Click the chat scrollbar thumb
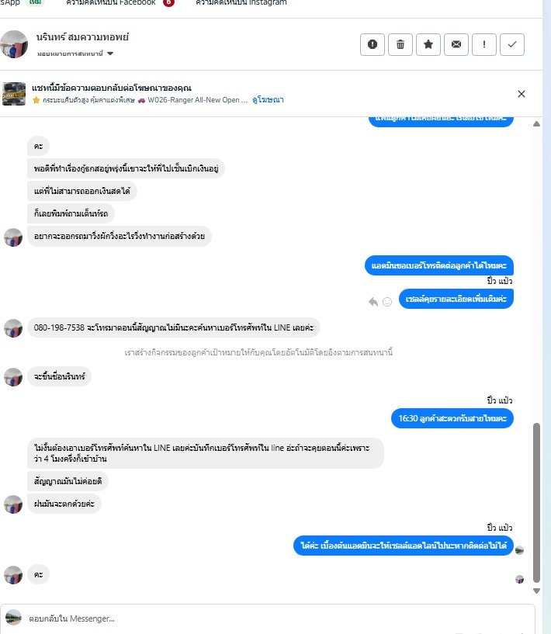The image size is (551, 634). [x=536, y=503]
